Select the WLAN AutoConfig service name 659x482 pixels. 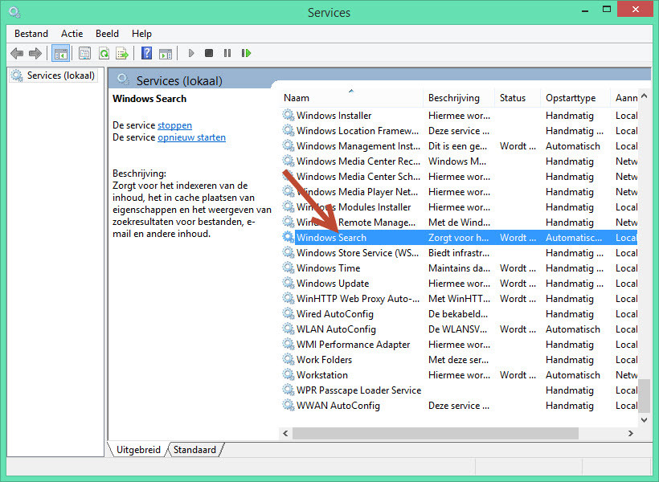point(336,329)
